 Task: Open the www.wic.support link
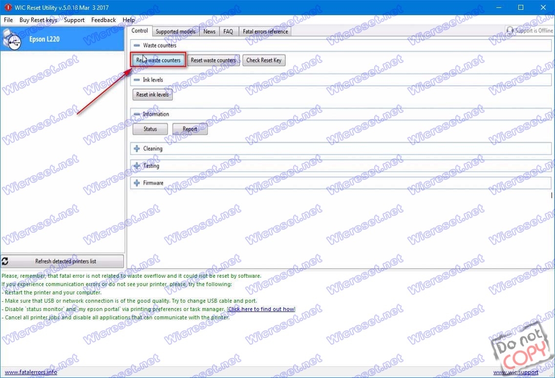516,372
